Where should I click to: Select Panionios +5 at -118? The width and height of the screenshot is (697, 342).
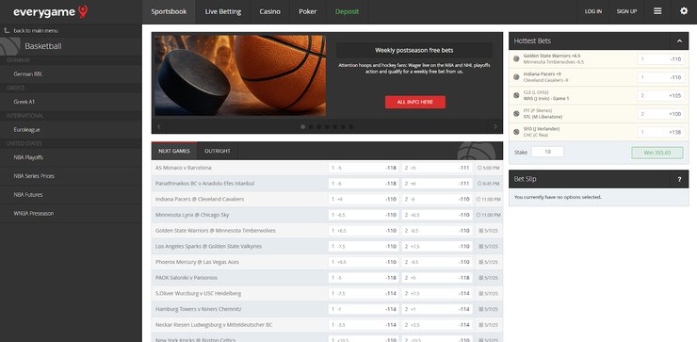click(437, 278)
